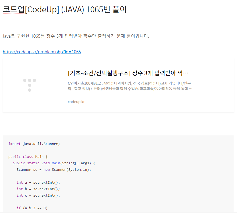The width and height of the screenshot is (237, 213).
Task: Click the codeup.kr domain text in the preview card
Action: coord(76,102)
